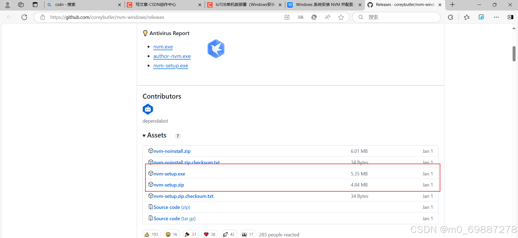The width and height of the screenshot is (518, 238).
Task: Open the nvm.exe antivirus report link
Action: point(163,47)
